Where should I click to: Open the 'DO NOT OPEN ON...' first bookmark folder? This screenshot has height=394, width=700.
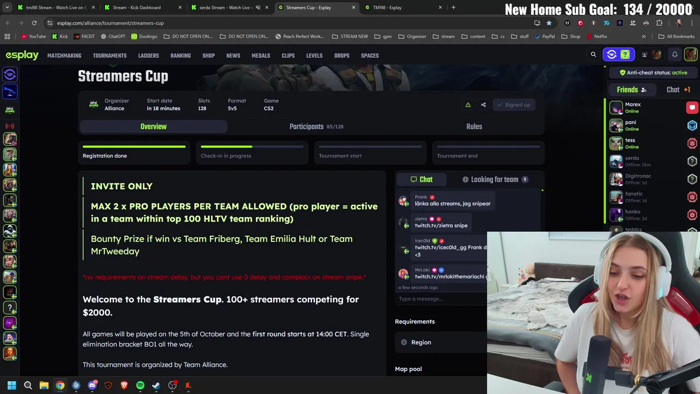(x=188, y=36)
